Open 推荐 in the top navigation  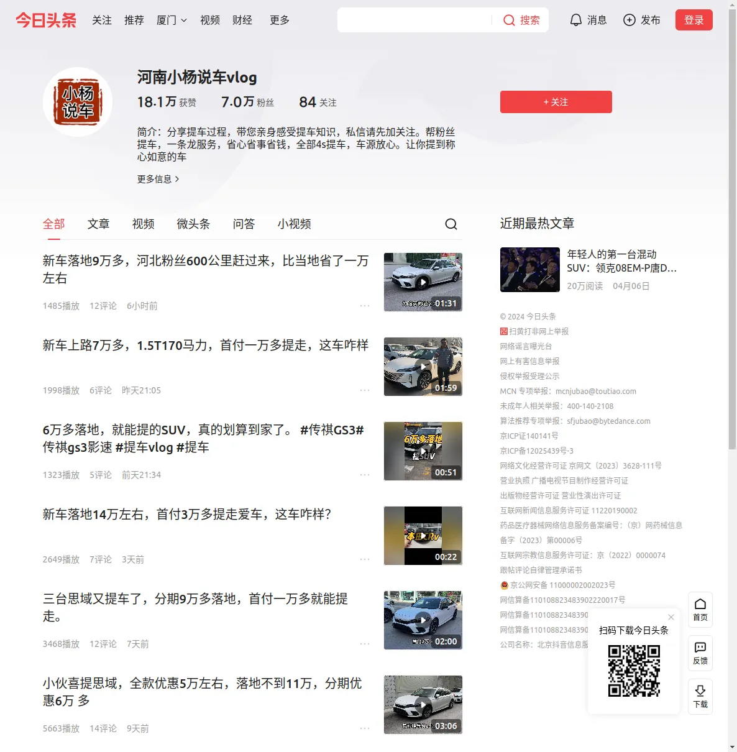click(134, 20)
